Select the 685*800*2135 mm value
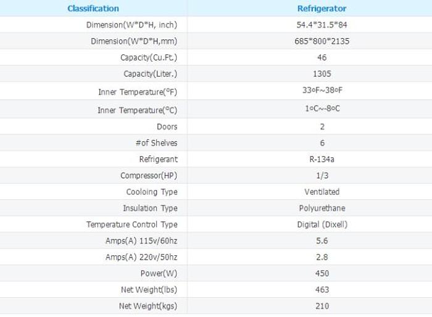This screenshot has width=432, height=317. coord(317,41)
